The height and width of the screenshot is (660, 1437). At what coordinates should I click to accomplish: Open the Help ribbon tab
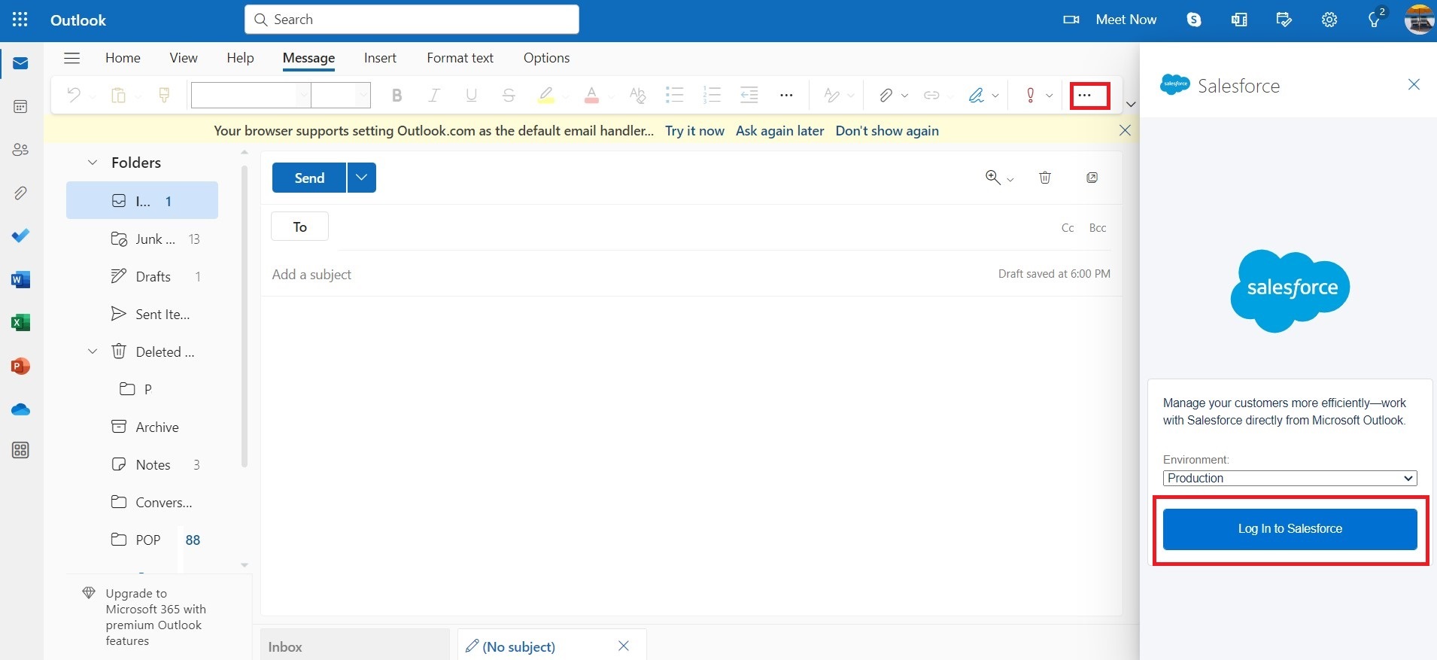240,58
